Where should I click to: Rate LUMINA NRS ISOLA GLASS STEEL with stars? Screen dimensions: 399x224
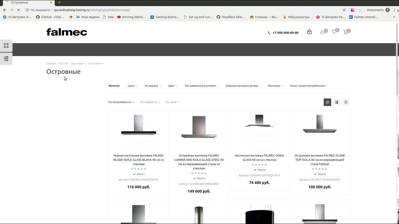tap(199, 173)
